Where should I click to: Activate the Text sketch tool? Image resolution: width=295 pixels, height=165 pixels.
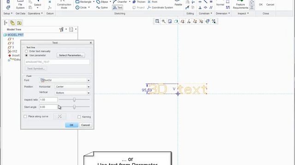[118, 8]
